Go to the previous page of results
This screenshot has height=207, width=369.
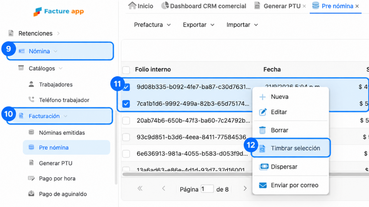coord(164,188)
